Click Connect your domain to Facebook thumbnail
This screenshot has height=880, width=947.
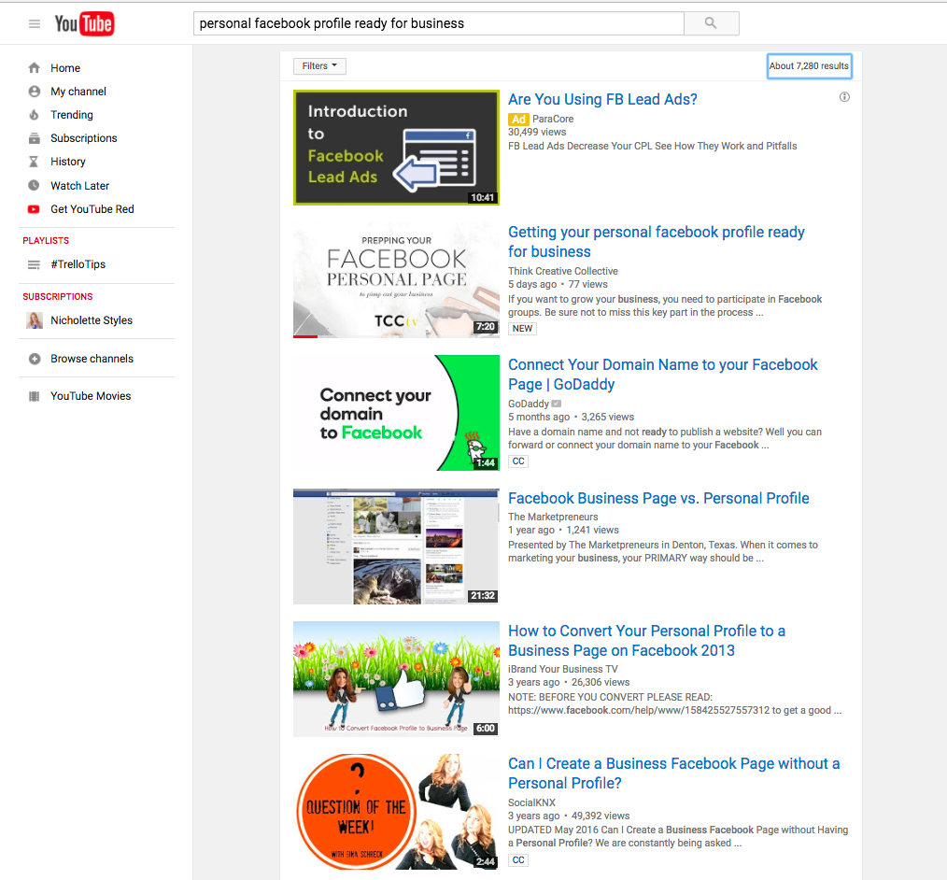point(396,413)
